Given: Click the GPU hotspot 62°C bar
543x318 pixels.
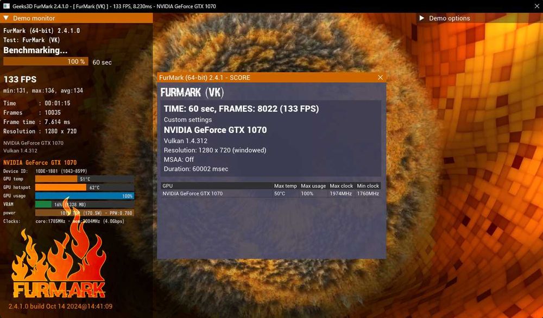Looking at the screenshot, I should point(85,187).
